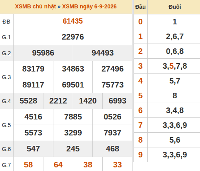Select G.6 number 245

[x=73, y=149]
